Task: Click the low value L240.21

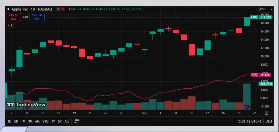Action: point(102,9)
